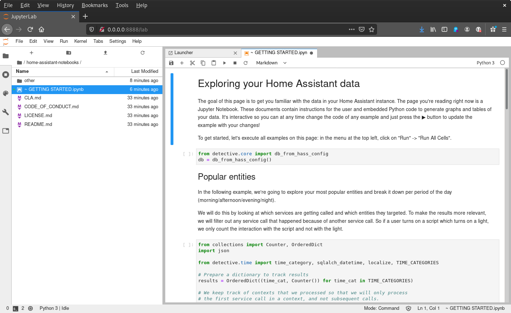Interrupt the kernel with stop icon
This screenshot has width=511, height=313.
[235, 63]
